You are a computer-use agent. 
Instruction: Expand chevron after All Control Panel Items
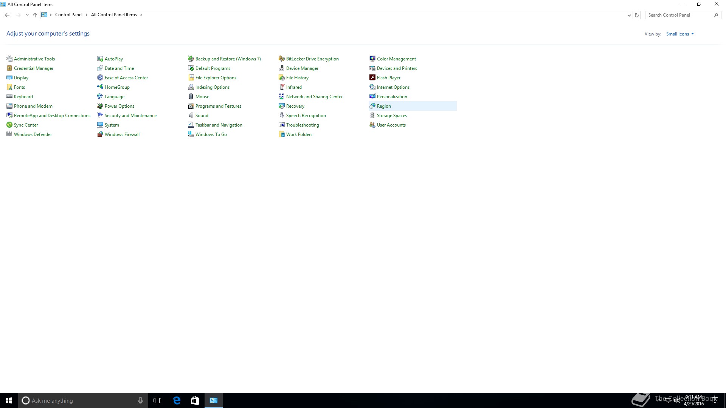[141, 15]
